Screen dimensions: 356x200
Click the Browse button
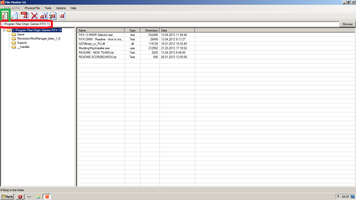348,24
